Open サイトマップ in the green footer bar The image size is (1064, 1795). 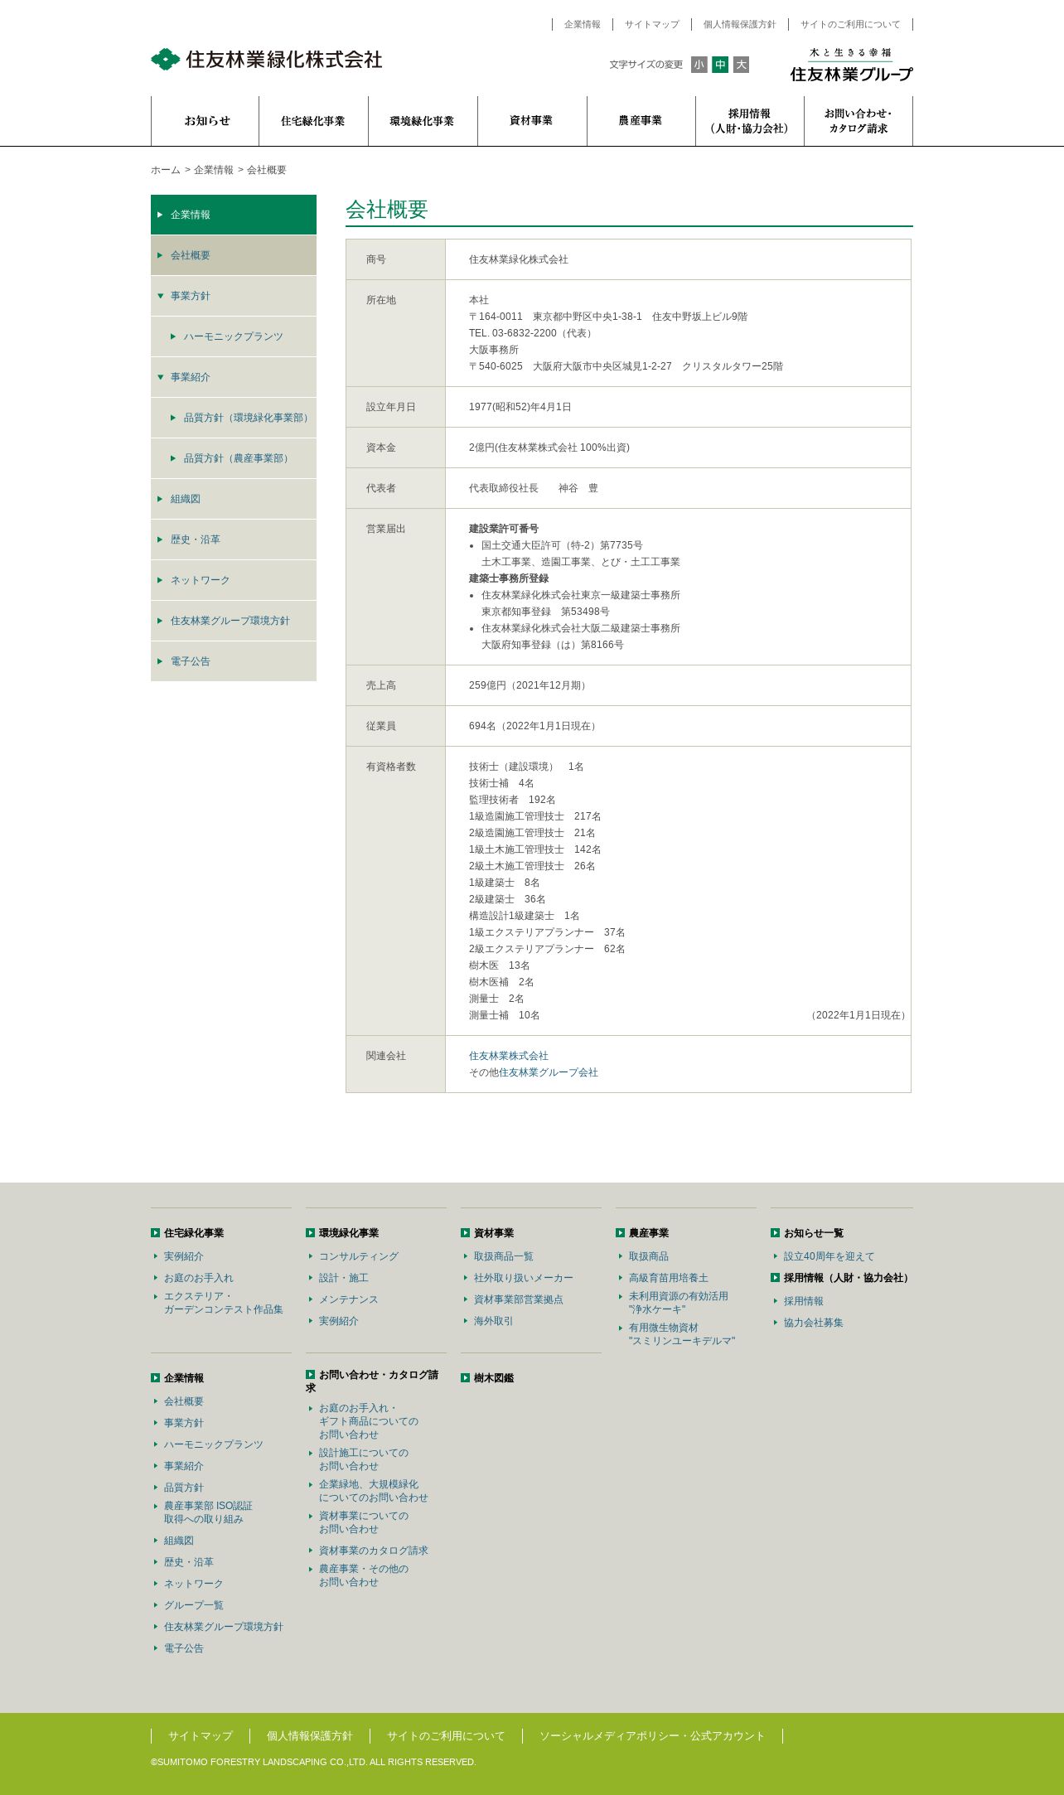click(201, 1736)
